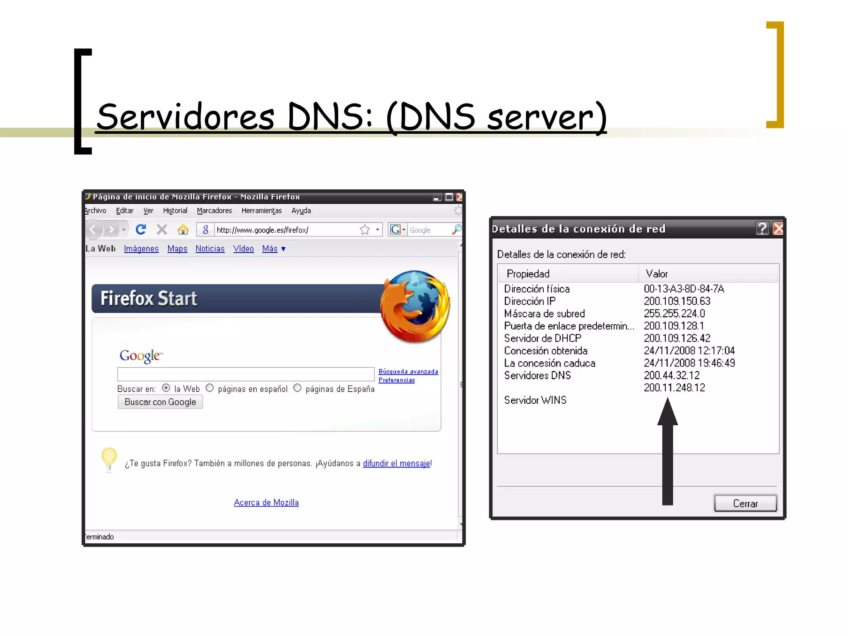This screenshot has height=636, width=848.
Task: Click the Firefox Back arrow button
Action: pyautogui.click(x=93, y=229)
